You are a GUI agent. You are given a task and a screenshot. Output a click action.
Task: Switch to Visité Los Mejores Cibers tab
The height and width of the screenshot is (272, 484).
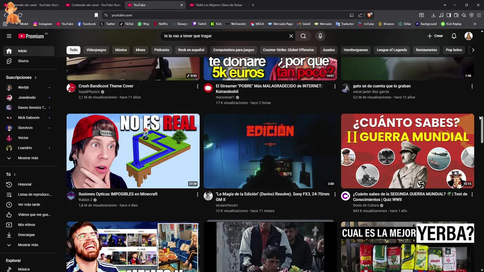217,5
